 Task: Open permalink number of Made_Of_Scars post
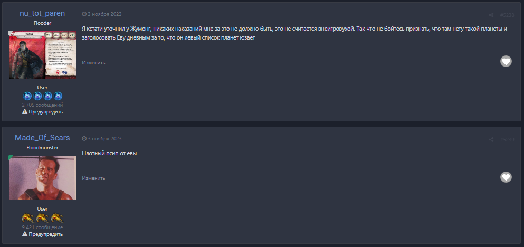[x=507, y=139]
